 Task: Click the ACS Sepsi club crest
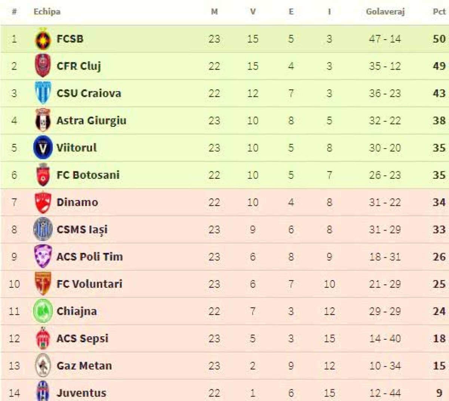point(43,339)
